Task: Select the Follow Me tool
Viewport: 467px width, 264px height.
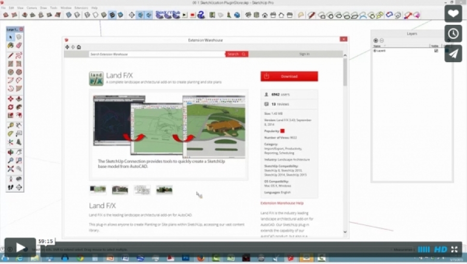Action: point(19,107)
